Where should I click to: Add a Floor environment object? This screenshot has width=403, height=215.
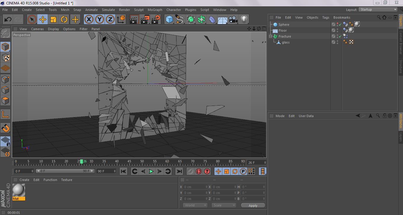[223, 20]
